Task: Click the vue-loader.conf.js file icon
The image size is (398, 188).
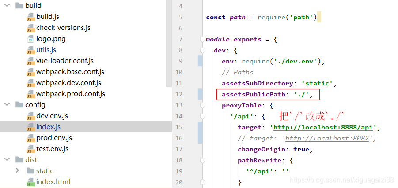Action: tap(30, 61)
